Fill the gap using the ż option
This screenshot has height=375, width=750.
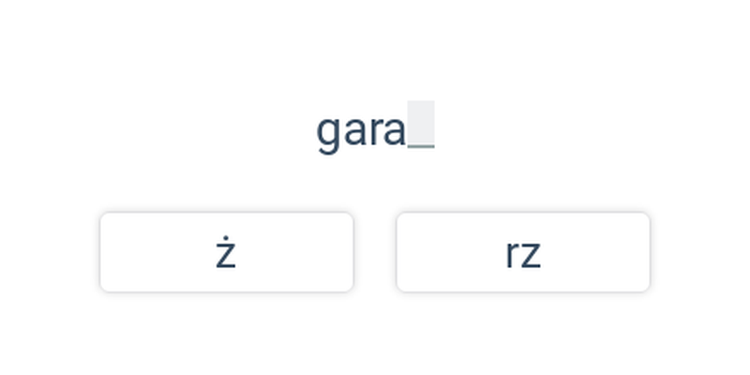coord(227,252)
